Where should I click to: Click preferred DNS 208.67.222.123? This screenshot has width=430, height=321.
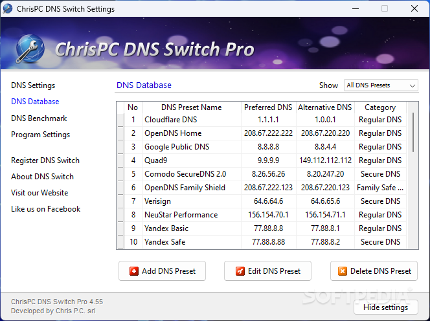pos(268,188)
